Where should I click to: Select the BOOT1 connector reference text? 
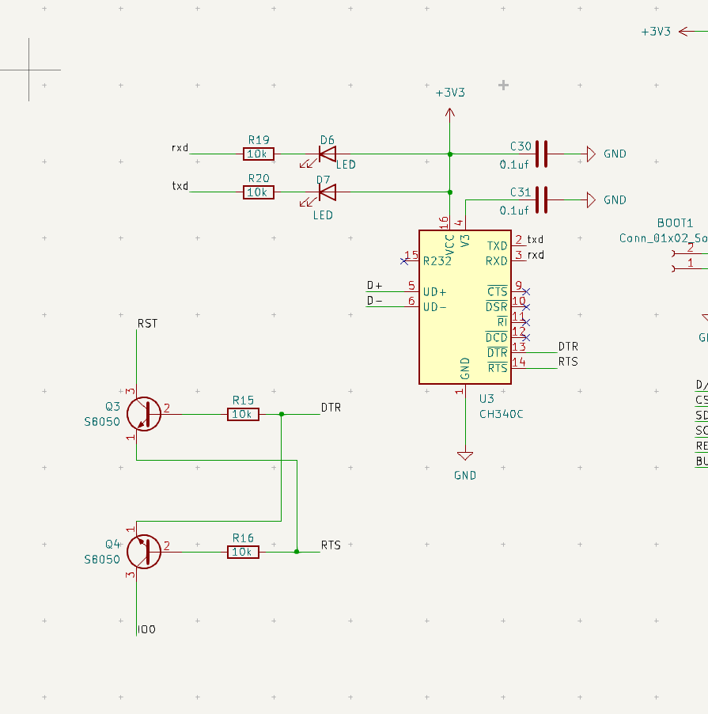pyautogui.click(x=674, y=223)
